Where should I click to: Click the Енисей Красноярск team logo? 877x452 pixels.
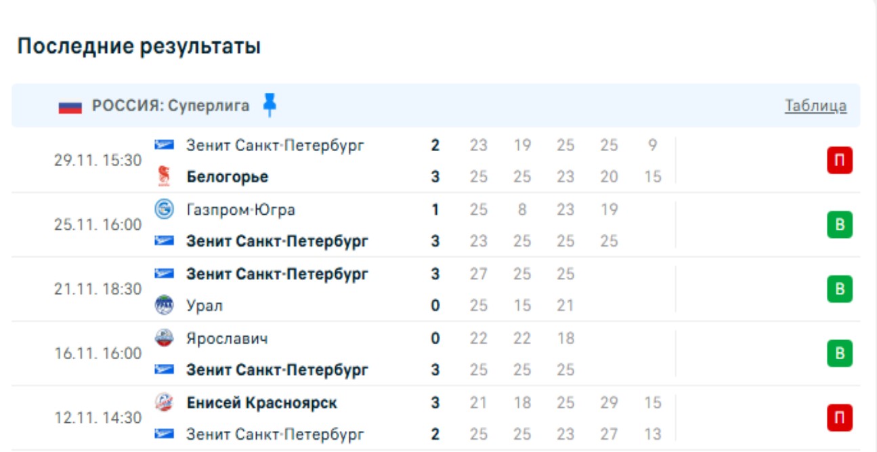(164, 403)
